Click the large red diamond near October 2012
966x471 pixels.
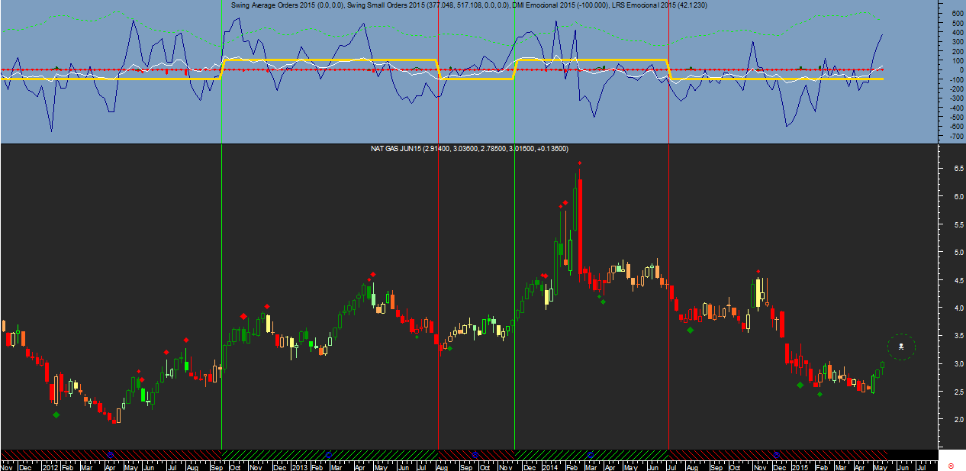click(243, 316)
